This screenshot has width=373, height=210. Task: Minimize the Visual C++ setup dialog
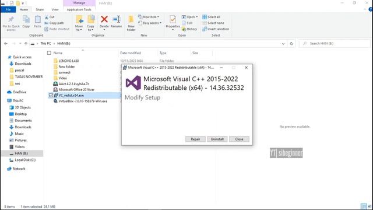(221, 68)
